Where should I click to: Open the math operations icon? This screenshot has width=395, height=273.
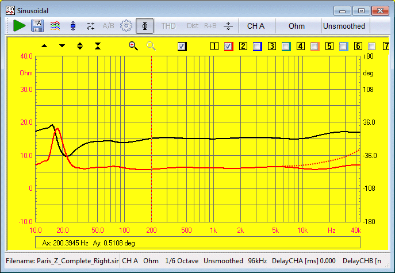pyautogui.click(x=91, y=26)
